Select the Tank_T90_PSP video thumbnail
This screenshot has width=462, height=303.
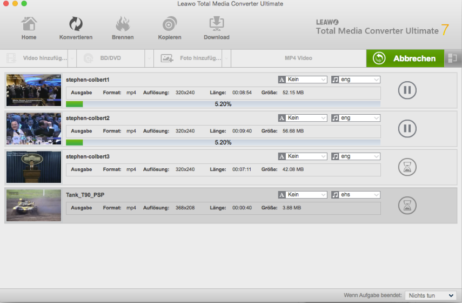(x=34, y=206)
